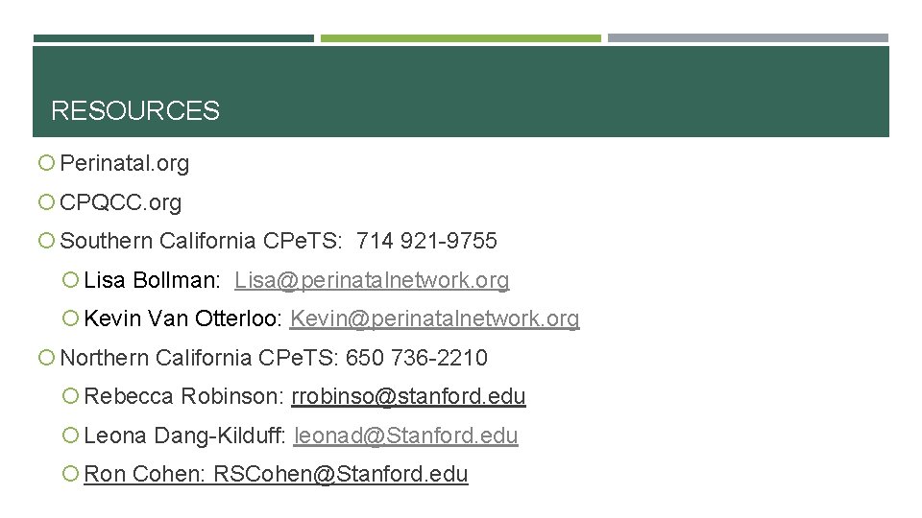This screenshot has height=518, width=922.
Task: Click the rrobinso@stanford.edu email link
Action: (408, 396)
